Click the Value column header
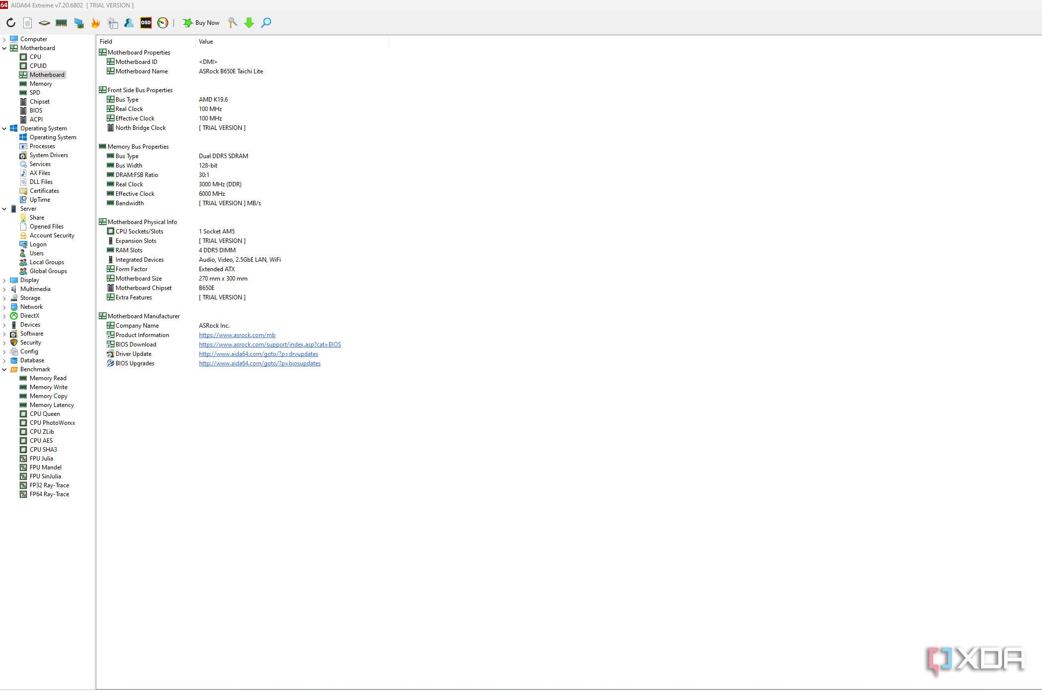This screenshot has width=1042, height=694. (292, 42)
